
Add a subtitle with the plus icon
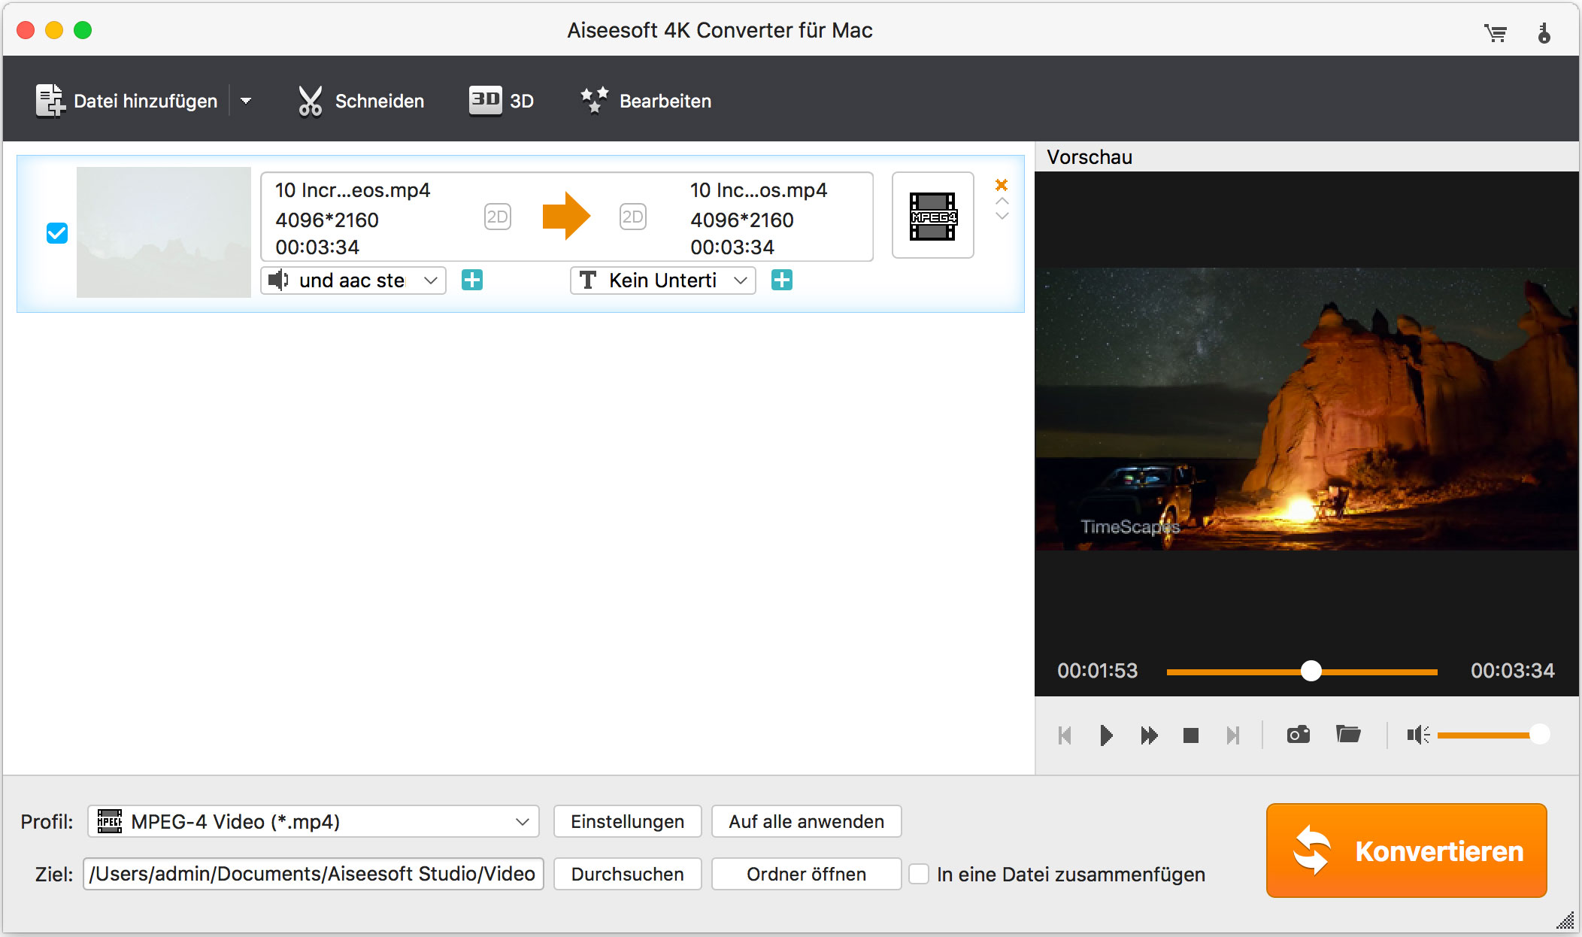(x=782, y=280)
